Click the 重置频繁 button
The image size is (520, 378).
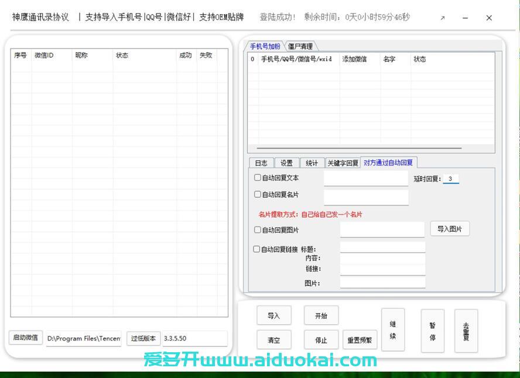360,340
